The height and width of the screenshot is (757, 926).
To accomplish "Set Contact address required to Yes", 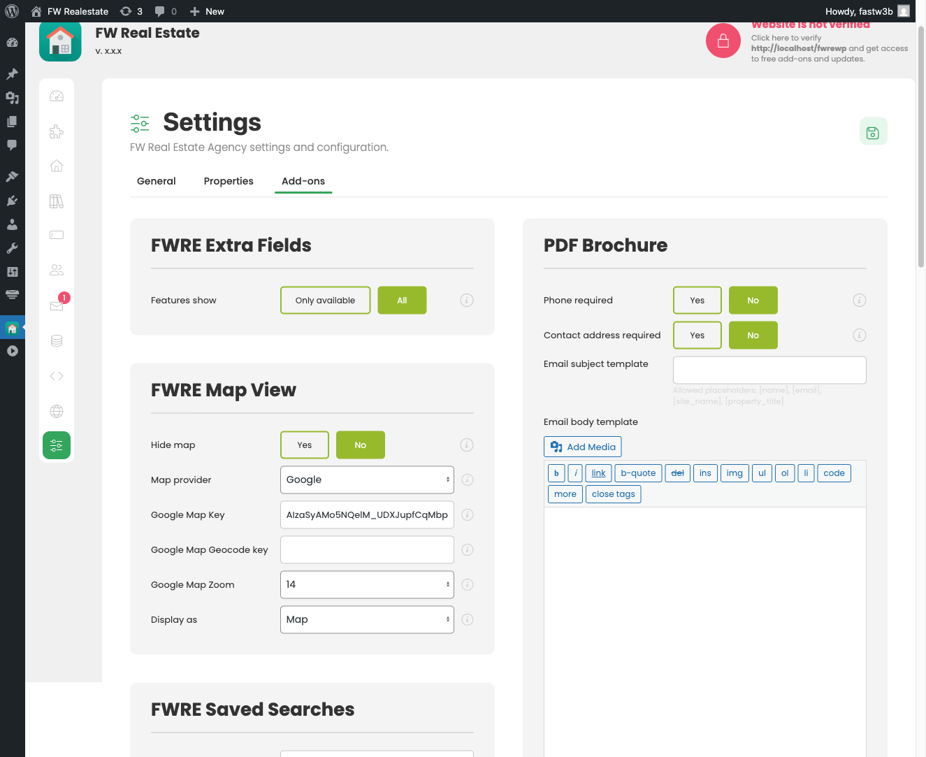I will click(x=697, y=335).
